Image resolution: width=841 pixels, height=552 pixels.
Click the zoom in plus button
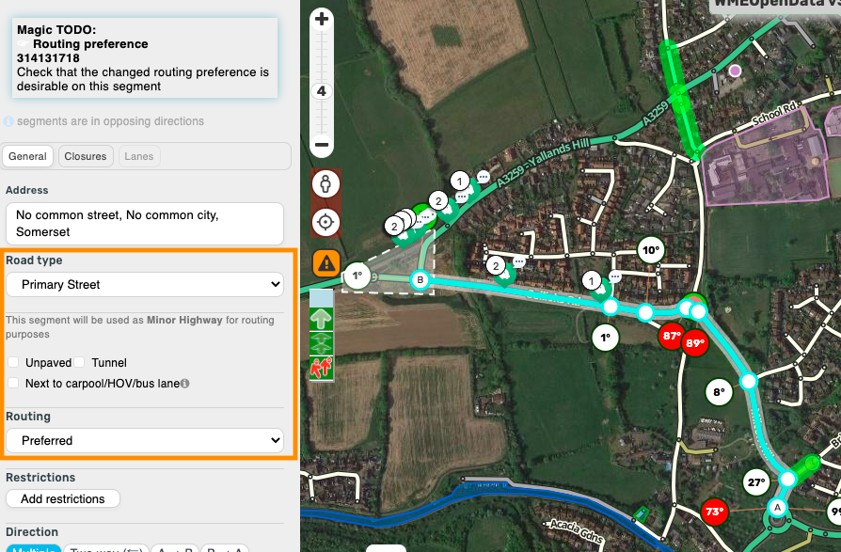pos(322,20)
